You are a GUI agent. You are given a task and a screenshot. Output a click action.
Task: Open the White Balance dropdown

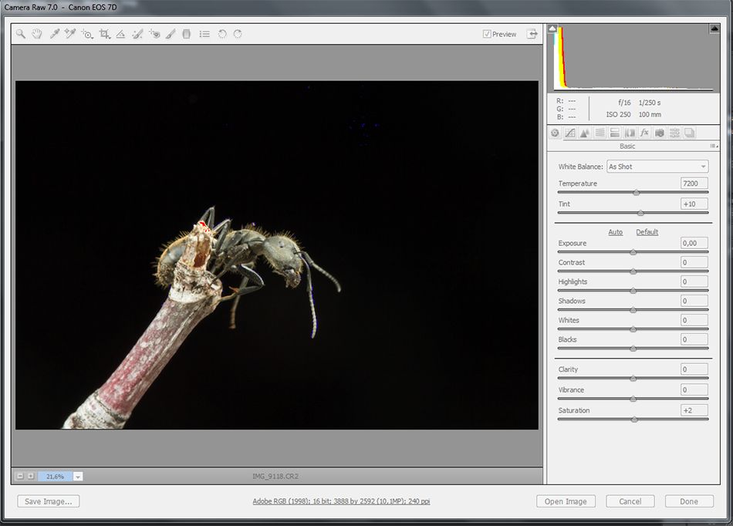[657, 167]
